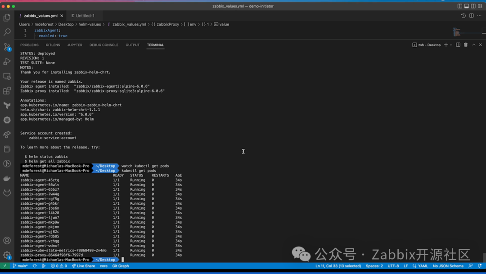Open the OUTPUT panel tab
The image size is (486, 274).
pyautogui.click(x=132, y=45)
